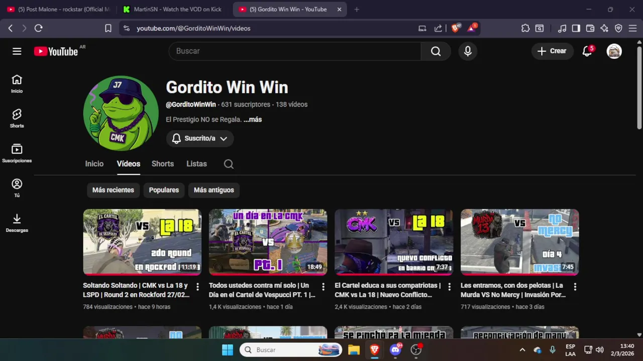The width and height of the screenshot is (643, 361).
Task: Click the install app icon in address bar
Action: [422, 28]
